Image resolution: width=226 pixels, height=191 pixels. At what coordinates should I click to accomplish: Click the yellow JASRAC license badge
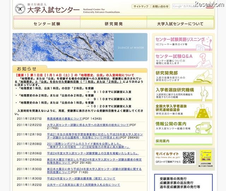point(205,156)
